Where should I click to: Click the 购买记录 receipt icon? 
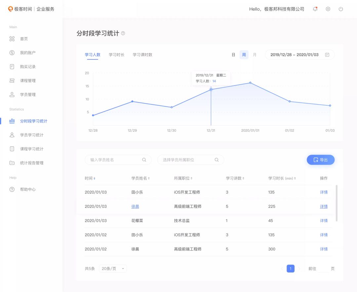[x=12, y=67]
